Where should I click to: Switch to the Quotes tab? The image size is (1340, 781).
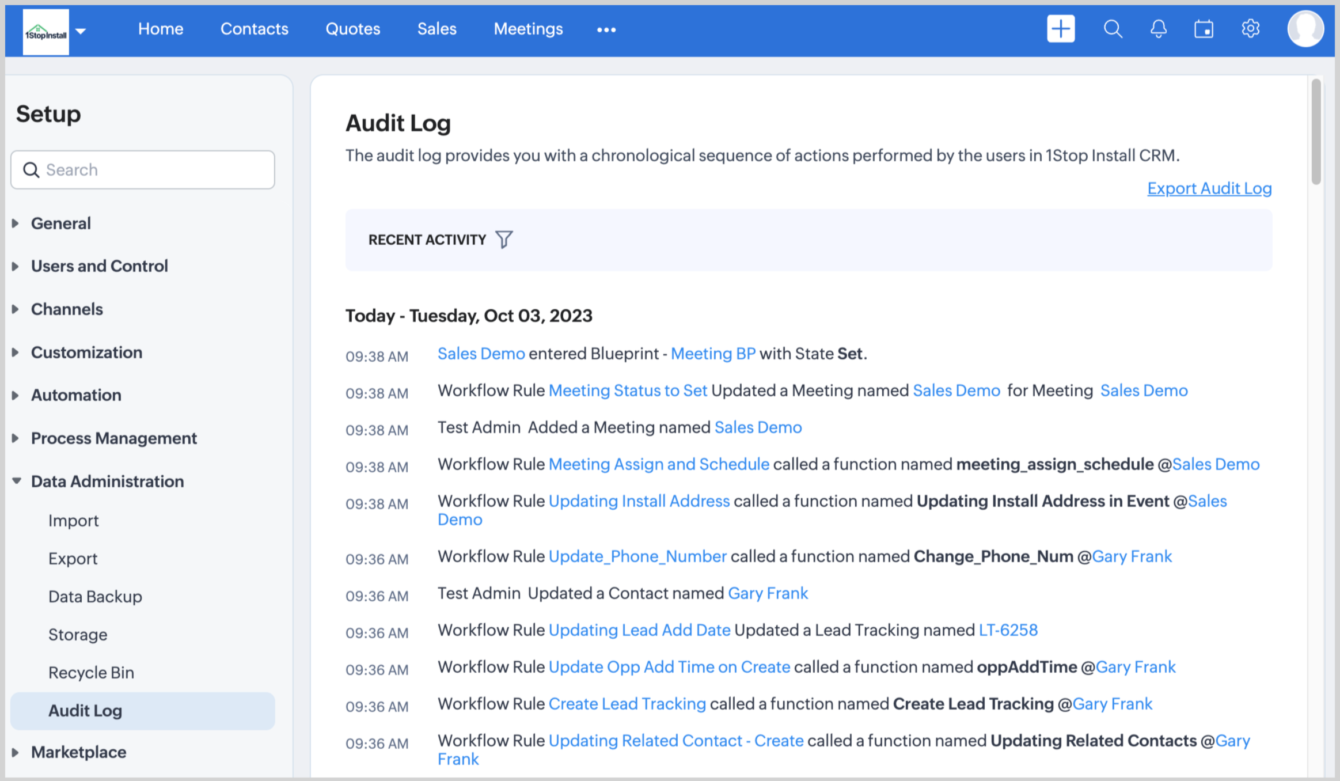pyautogui.click(x=352, y=29)
